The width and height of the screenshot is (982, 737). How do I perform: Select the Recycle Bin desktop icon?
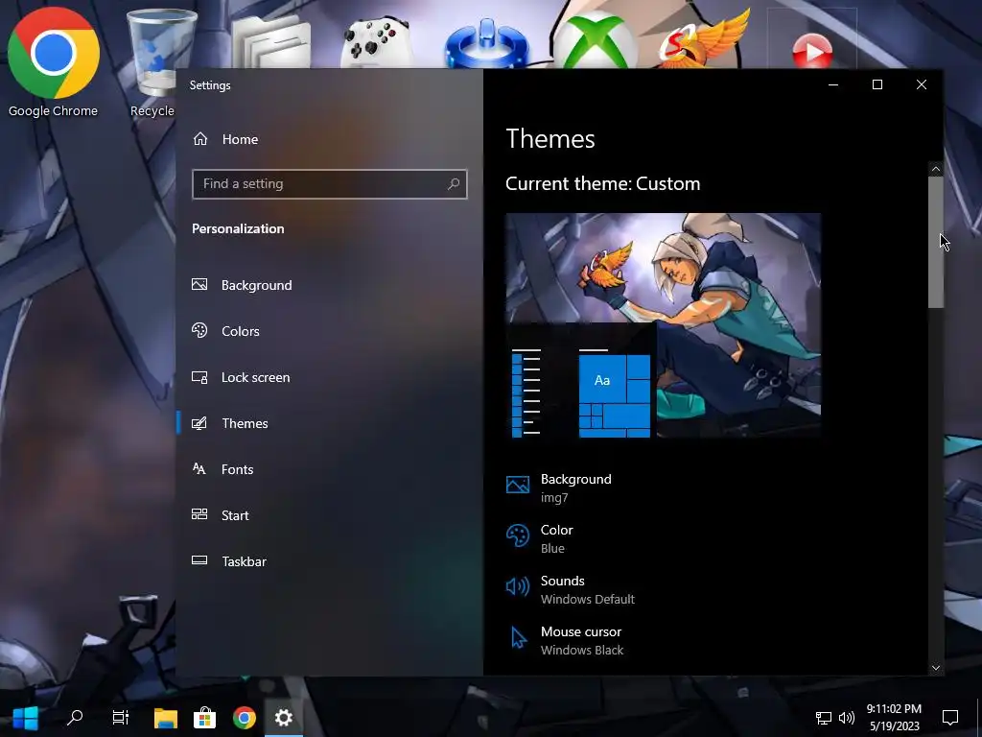coord(152,60)
